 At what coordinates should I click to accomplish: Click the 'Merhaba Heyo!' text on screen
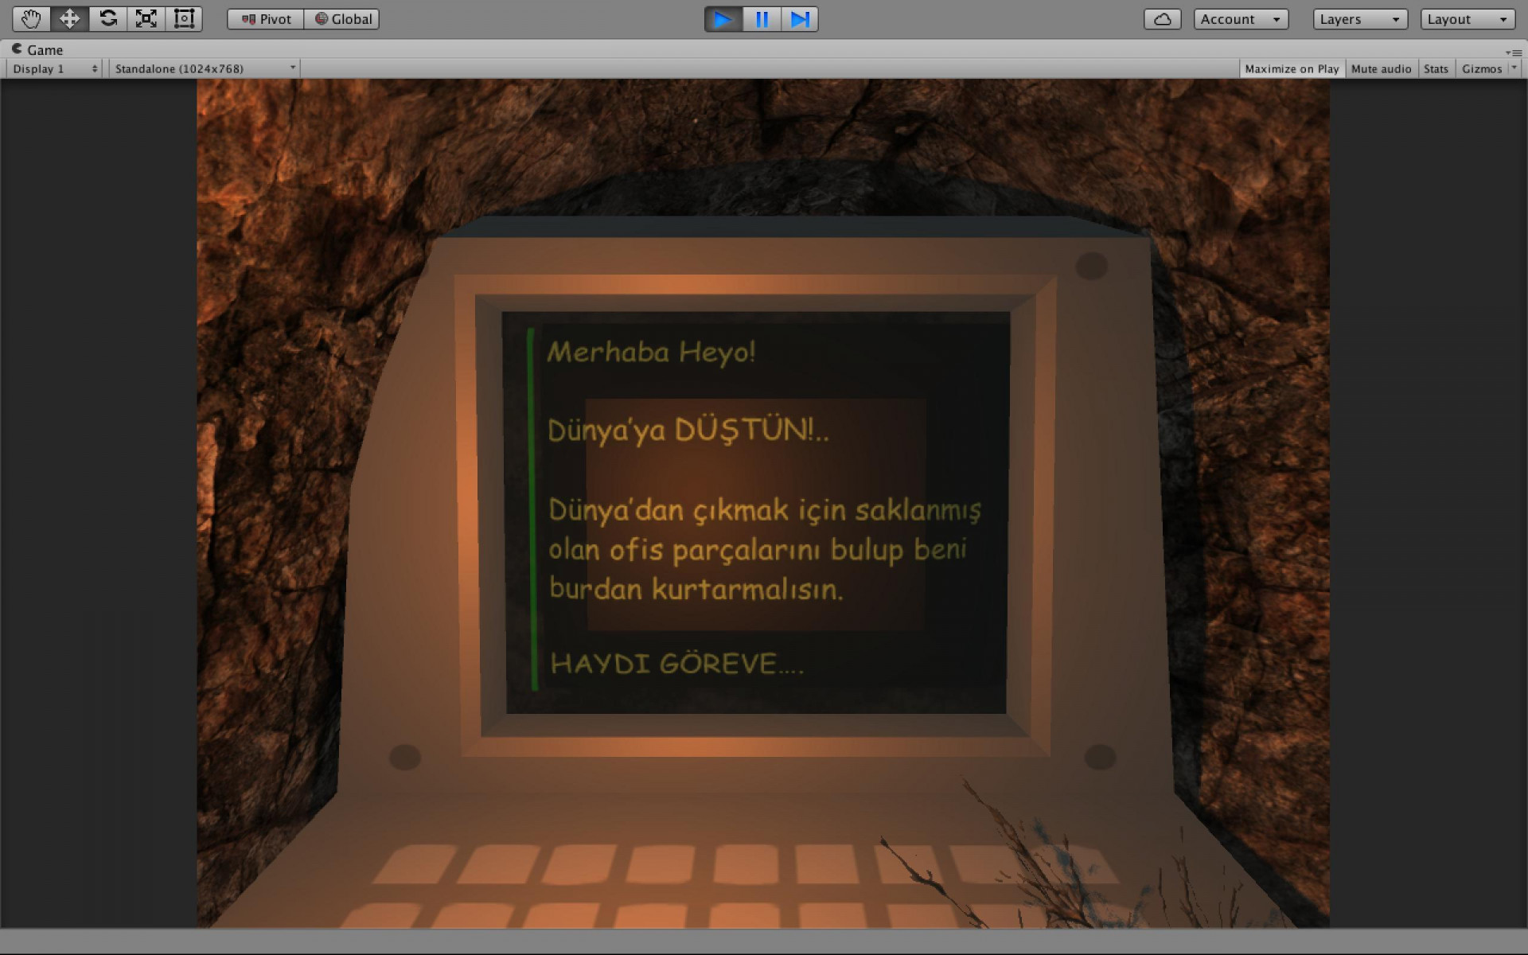[651, 352]
